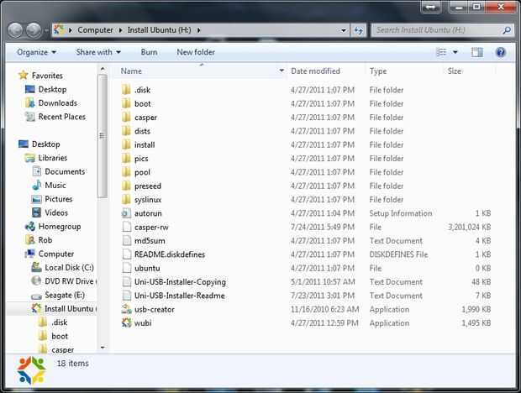This screenshot has width=521, height=393.
Task: Click the Burn toolbar button
Action: click(x=149, y=52)
